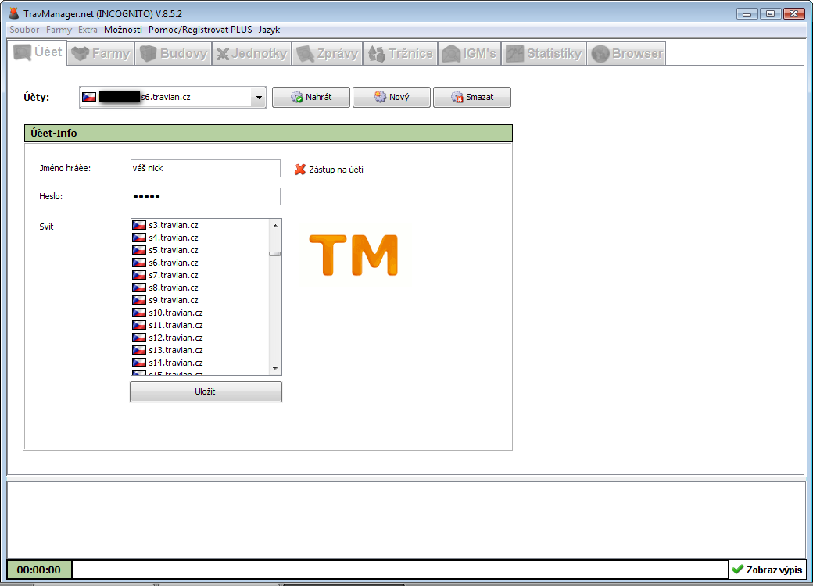This screenshot has width=813, height=586.
Task: Click the world list scrollbar thumb
Action: click(275, 254)
